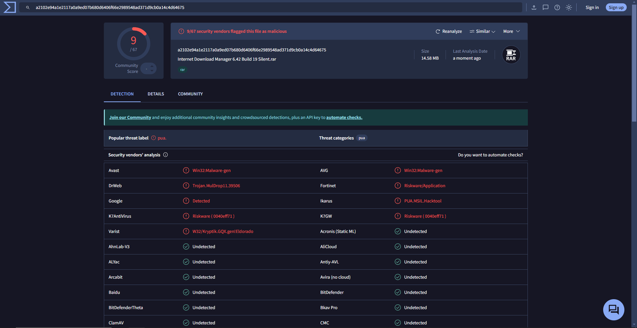Screen dimensions: 637x328
Task: Click the Fortinet vendor name
Action: tap(328, 186)
